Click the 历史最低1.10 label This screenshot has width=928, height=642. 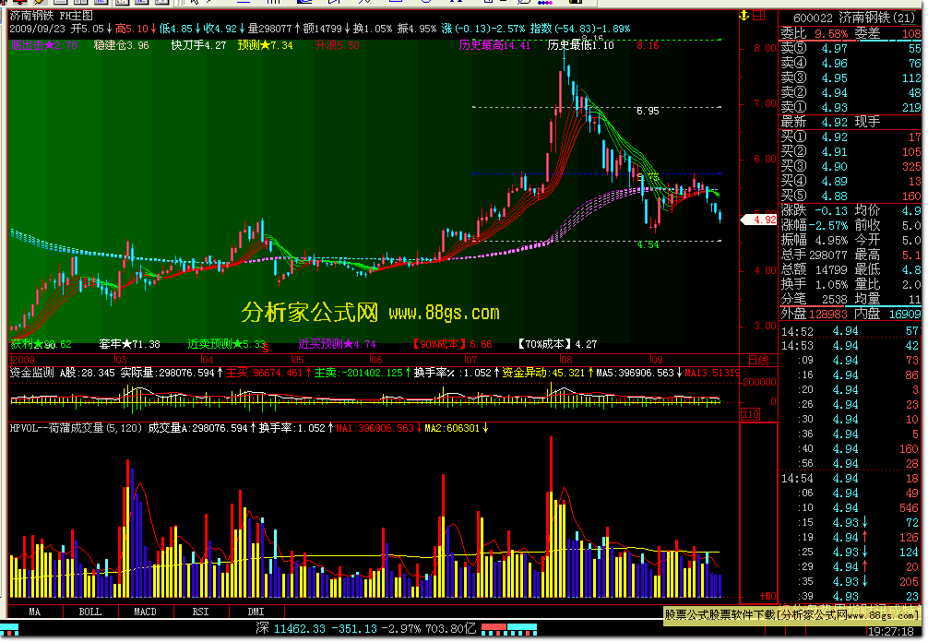click(x=580, y=45)
